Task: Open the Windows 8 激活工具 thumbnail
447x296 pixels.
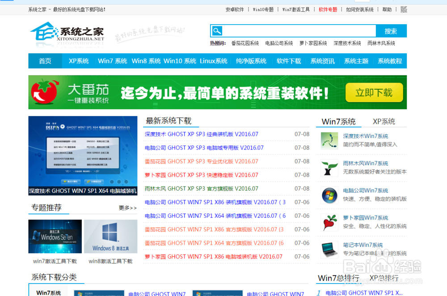Action: [x=110, y=236]
